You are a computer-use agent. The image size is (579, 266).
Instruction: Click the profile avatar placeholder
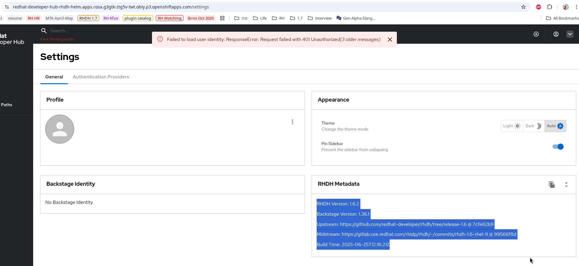click(x=60, y=129)
